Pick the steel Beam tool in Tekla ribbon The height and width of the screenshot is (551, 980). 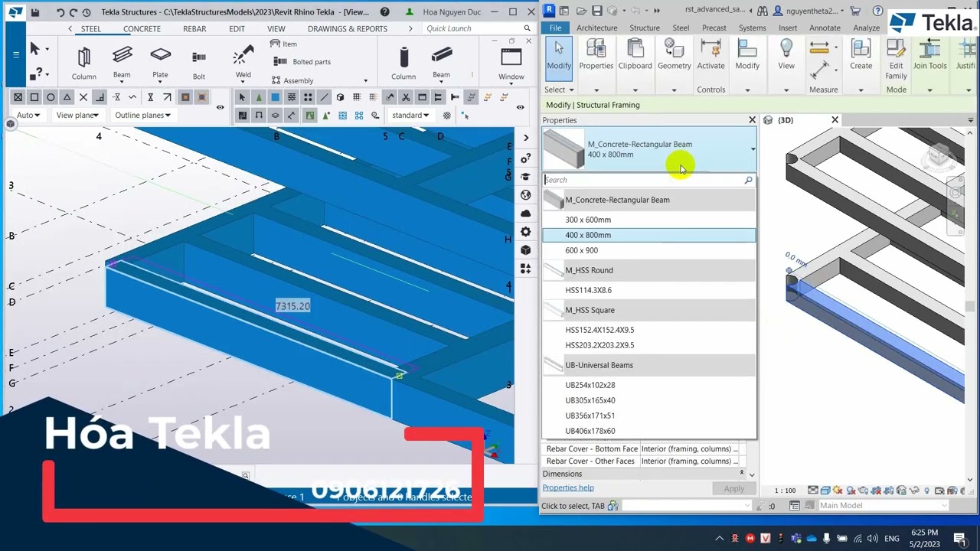(122, 62)
